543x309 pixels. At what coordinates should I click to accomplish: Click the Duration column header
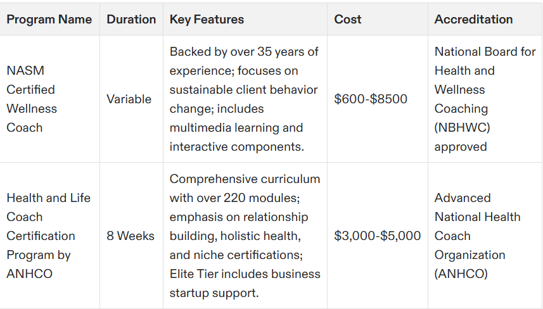tap(131, 20)
